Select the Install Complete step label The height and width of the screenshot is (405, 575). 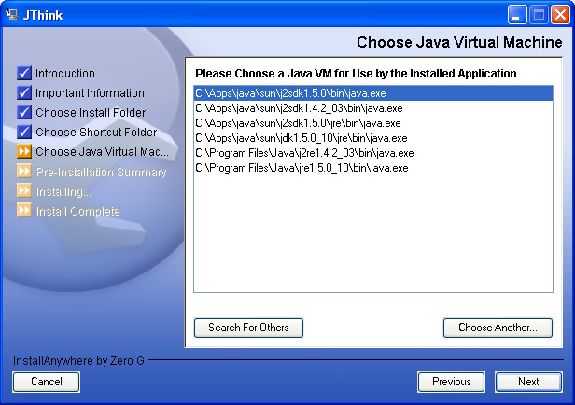coord(77,212)
